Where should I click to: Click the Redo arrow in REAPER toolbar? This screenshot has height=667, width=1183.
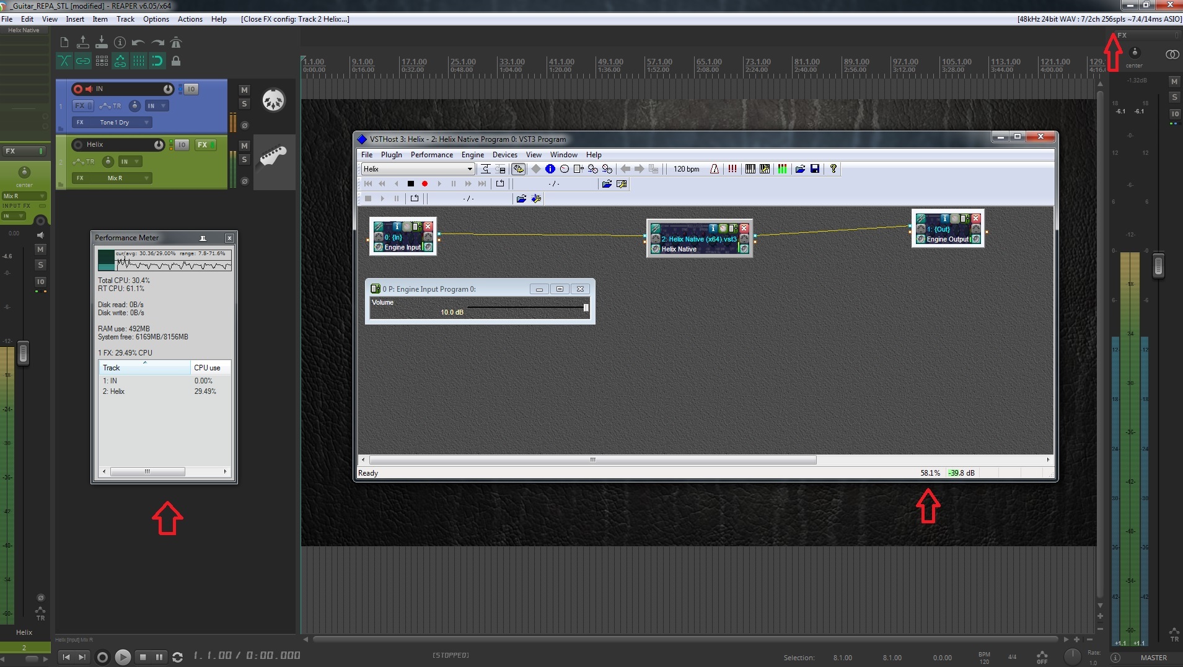point(157,42)
